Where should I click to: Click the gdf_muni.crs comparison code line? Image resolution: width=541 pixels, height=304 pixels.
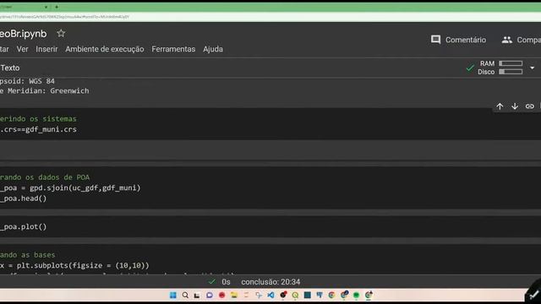(x=38, y=129)
